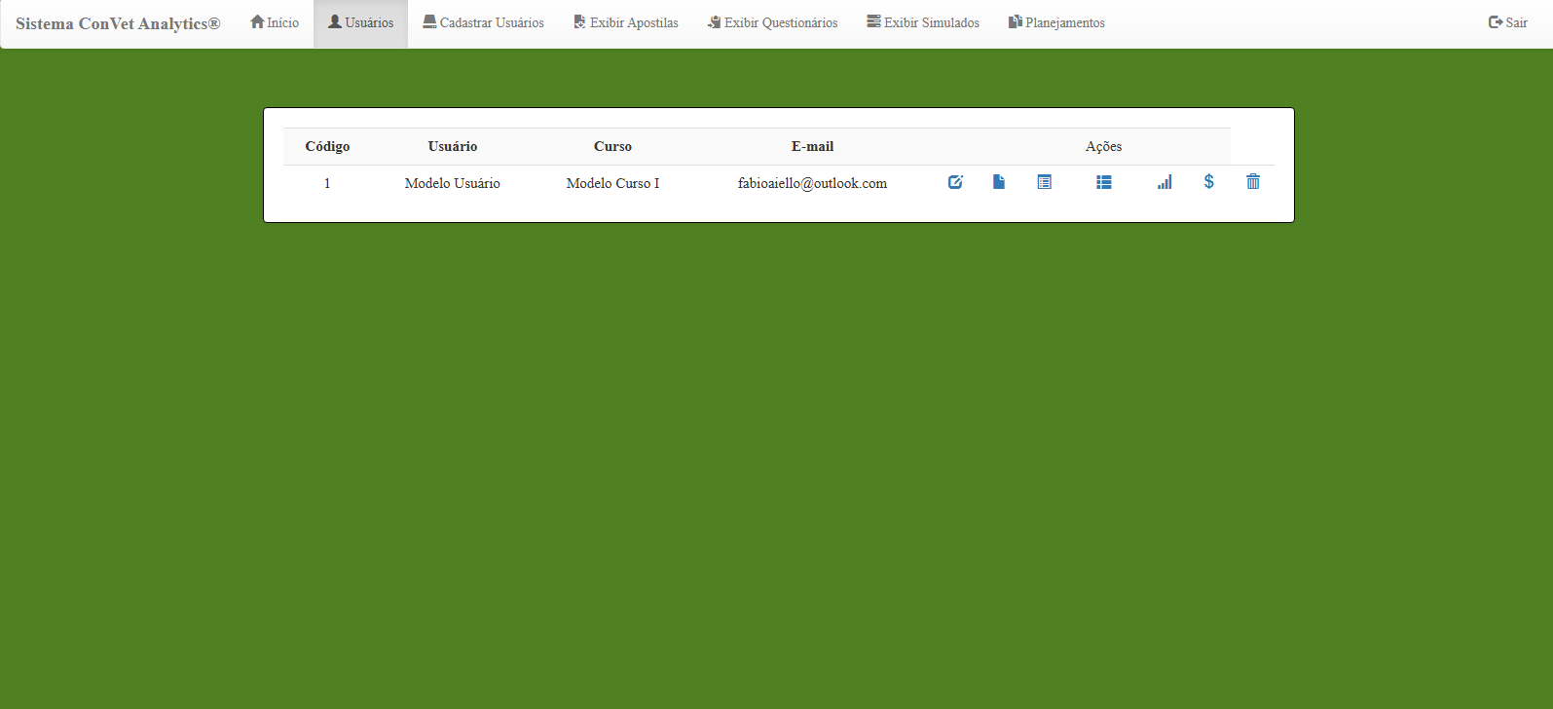Screen dimensions: 1553x709
Task: Open the form list icon in Ações
Action: click(x=1044, y=182)
